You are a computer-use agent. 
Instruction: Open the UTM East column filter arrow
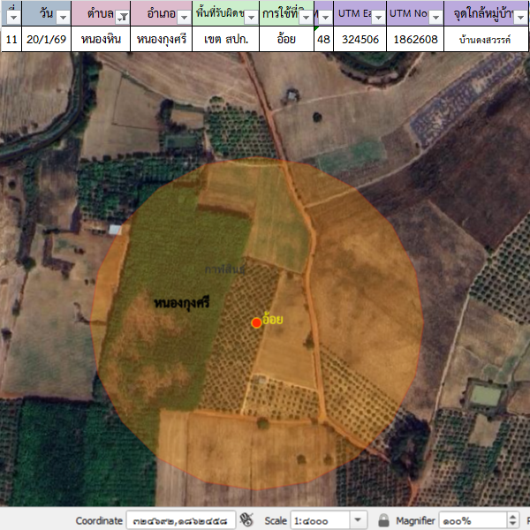(x=377, y=17)
